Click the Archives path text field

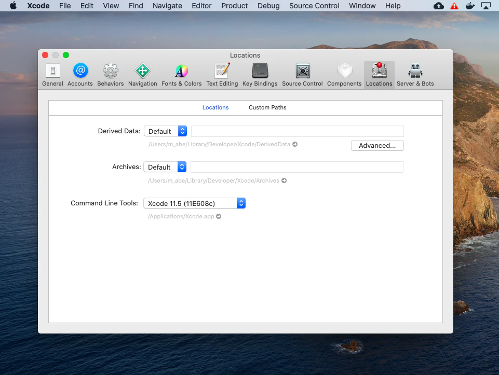(x=297, y=167)
